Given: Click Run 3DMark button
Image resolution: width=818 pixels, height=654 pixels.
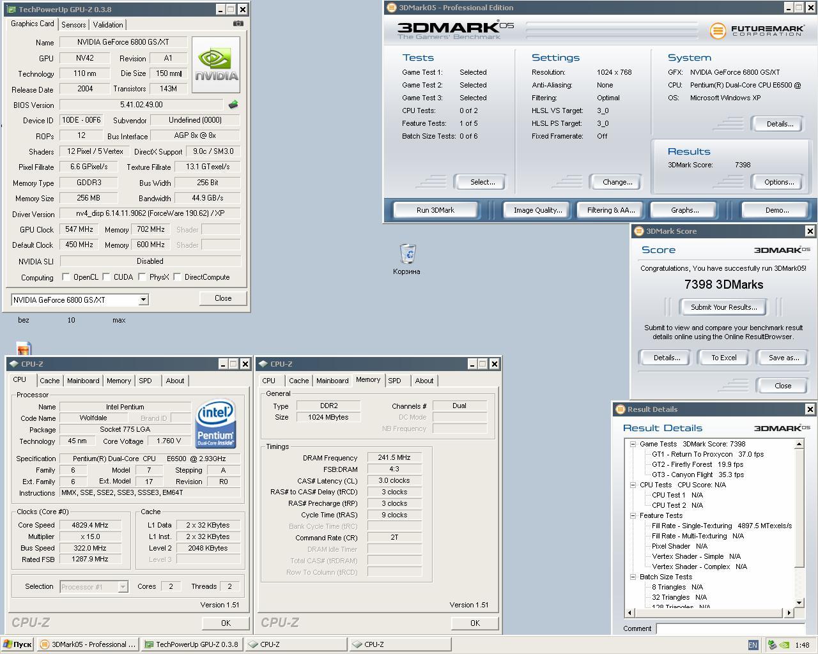Looking at the screenshot, I should [435, 210].
